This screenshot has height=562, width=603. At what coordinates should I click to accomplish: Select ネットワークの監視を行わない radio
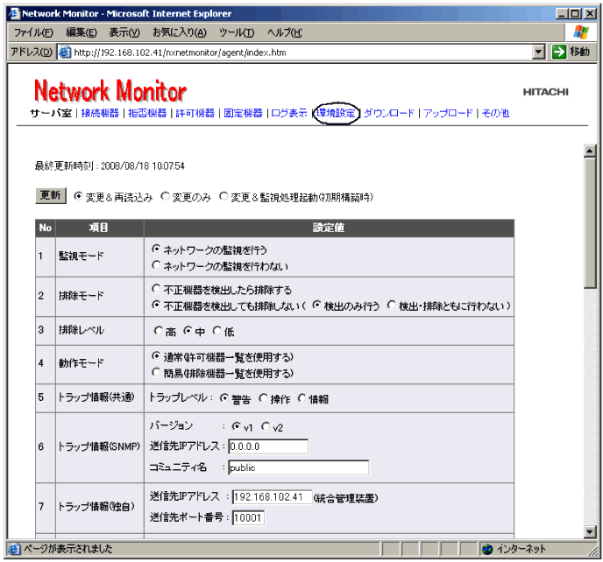click(156, 265)
